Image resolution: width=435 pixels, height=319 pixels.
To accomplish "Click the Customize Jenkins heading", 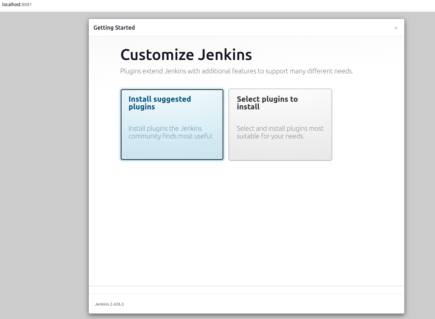I will 186,55.
